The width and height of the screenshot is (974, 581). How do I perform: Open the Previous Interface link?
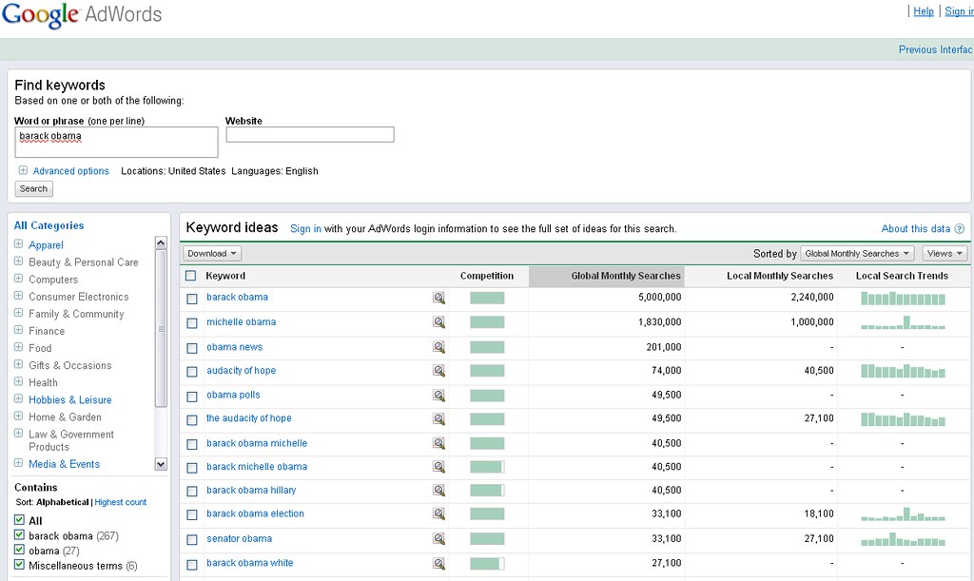(x=936, y=49)
